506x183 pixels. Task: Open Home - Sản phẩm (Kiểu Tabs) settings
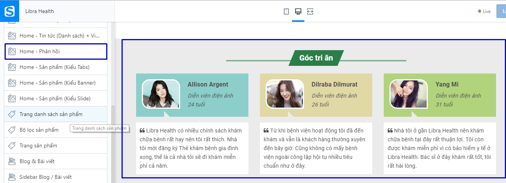pos(56,67)
